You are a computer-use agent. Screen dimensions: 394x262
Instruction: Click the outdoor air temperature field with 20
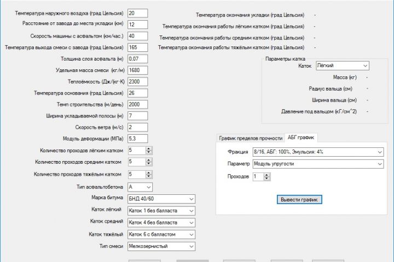[x=137, y=13]
